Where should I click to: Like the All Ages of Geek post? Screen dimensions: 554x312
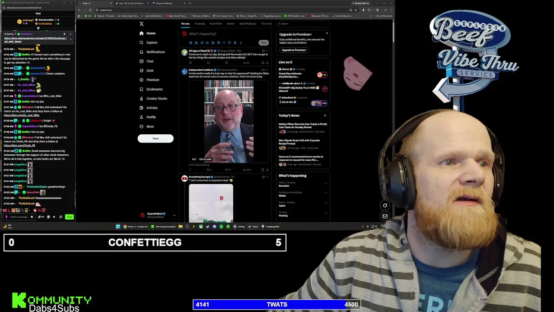point(226,63)
